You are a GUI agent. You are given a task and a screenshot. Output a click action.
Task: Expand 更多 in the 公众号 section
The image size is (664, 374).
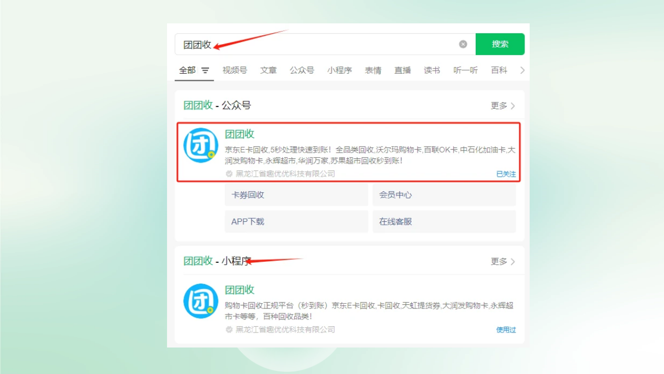(x=503, y=105)
